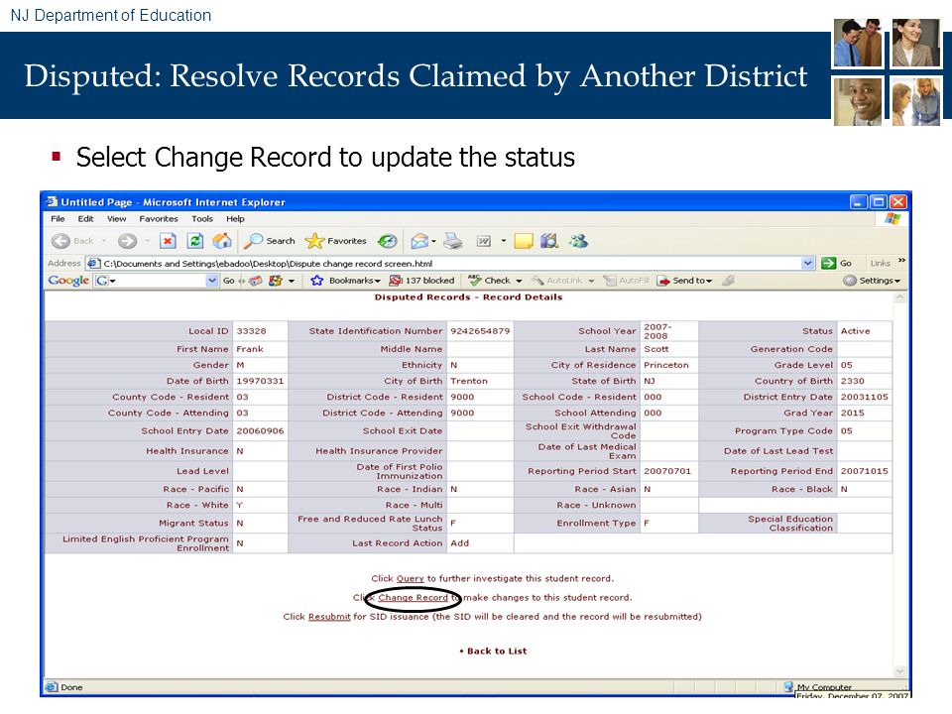Select City of Residence value Princeton

tap(666, 365)
